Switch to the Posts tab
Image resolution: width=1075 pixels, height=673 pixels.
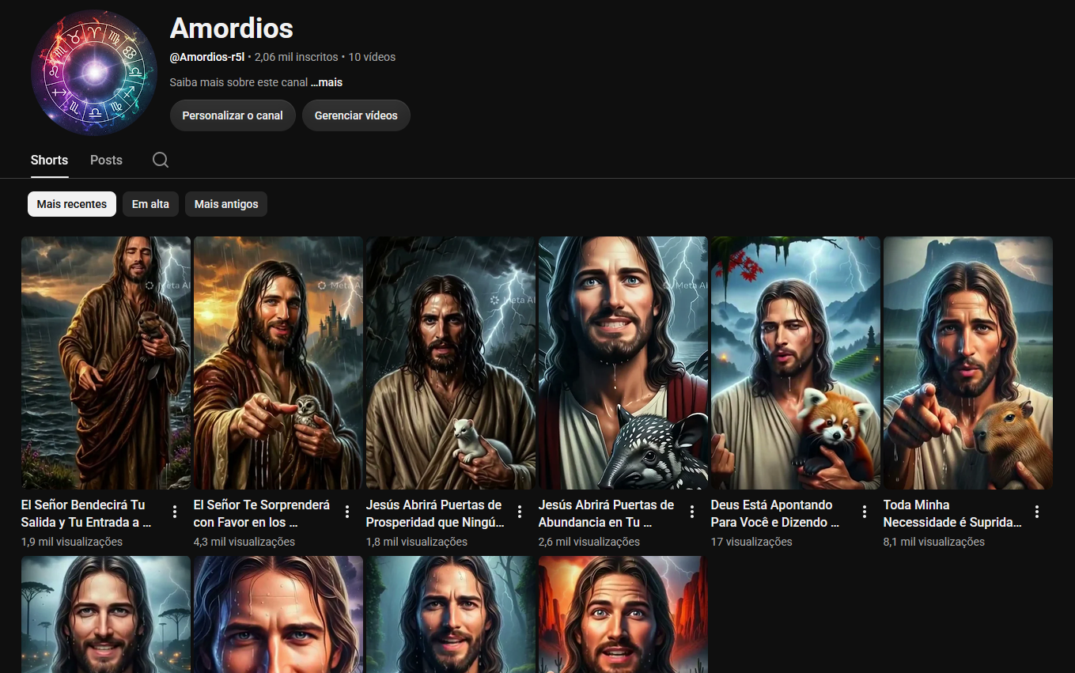click(x=106, y=160)
